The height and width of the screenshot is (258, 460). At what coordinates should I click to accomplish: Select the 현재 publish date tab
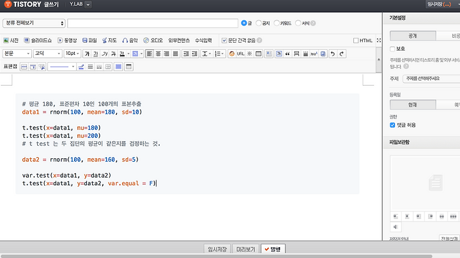pyautogui.click(x=413, y=105)
